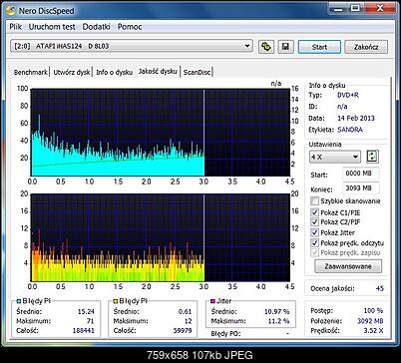Click the PI maximum value 71
The width and height of the screenshot is (401, 363).
pos(90,321)
